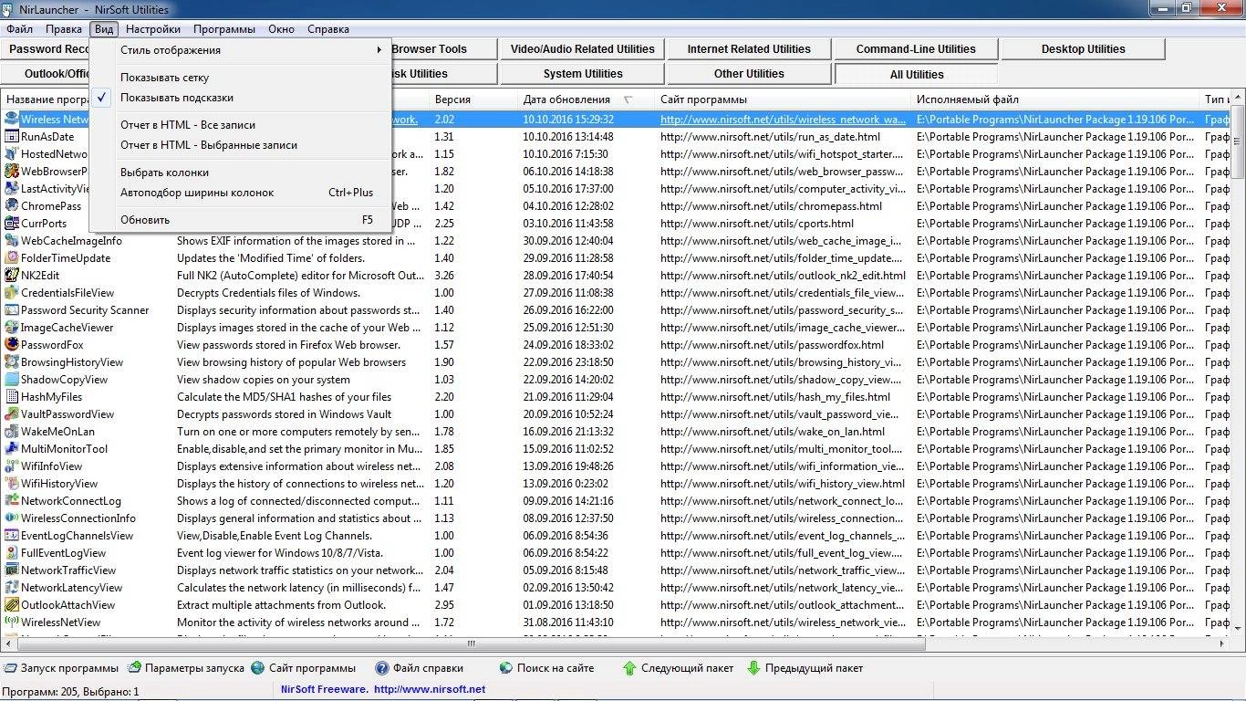Click 'Параметры запуска' toolbar button
The height and width of the screenshot is (701, 1246).
coord(186,668)
